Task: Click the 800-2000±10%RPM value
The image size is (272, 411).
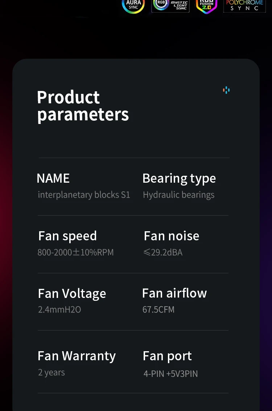Action: click(75, 252)
